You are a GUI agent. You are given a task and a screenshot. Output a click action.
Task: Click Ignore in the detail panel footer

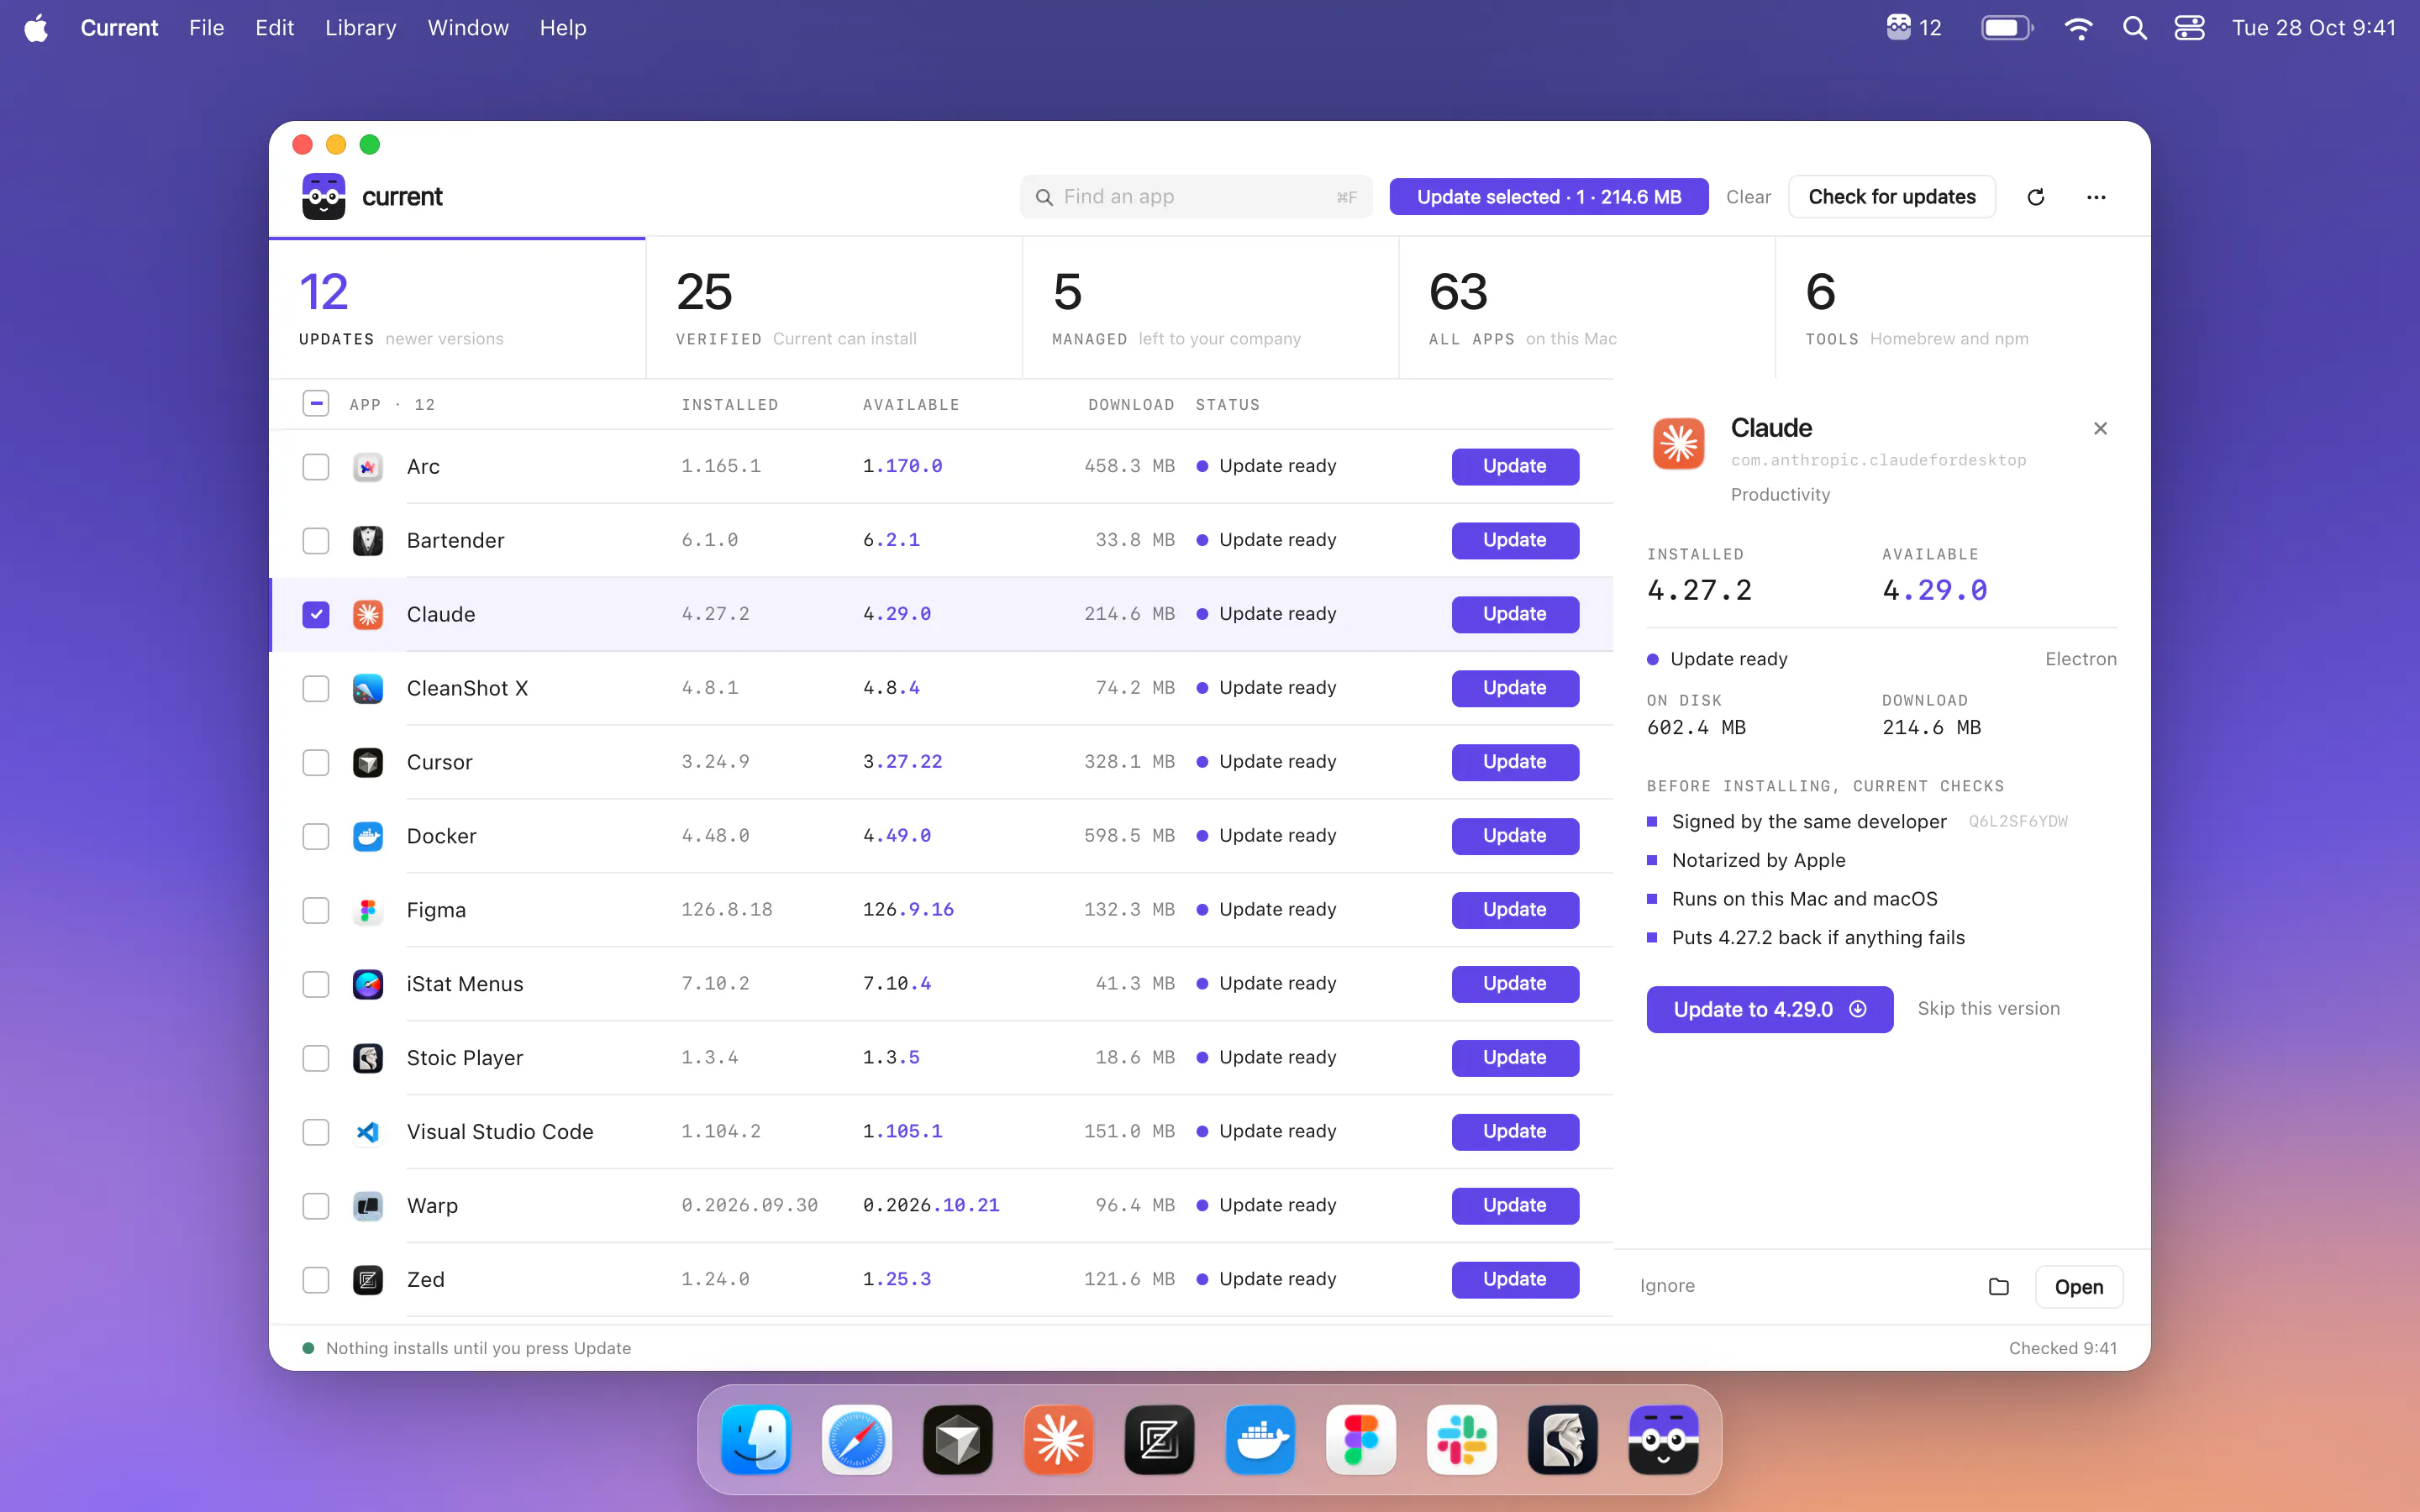pos(1667,1286)
